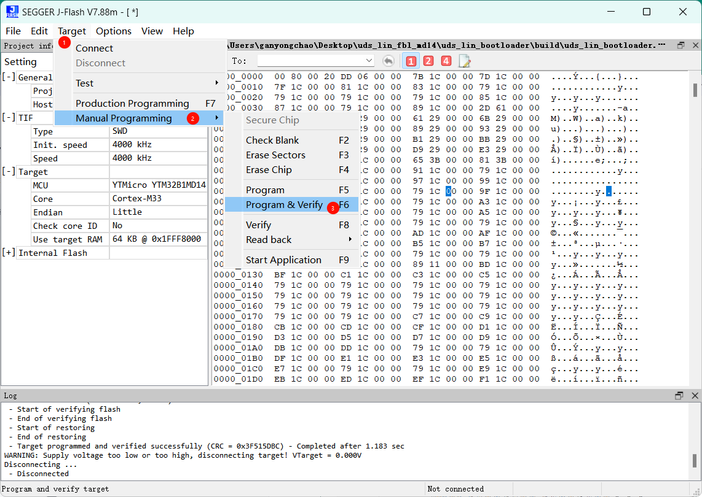This screenshot has width=702, height=497.
Task: Close the Log panel
Action: click(695, 396)
